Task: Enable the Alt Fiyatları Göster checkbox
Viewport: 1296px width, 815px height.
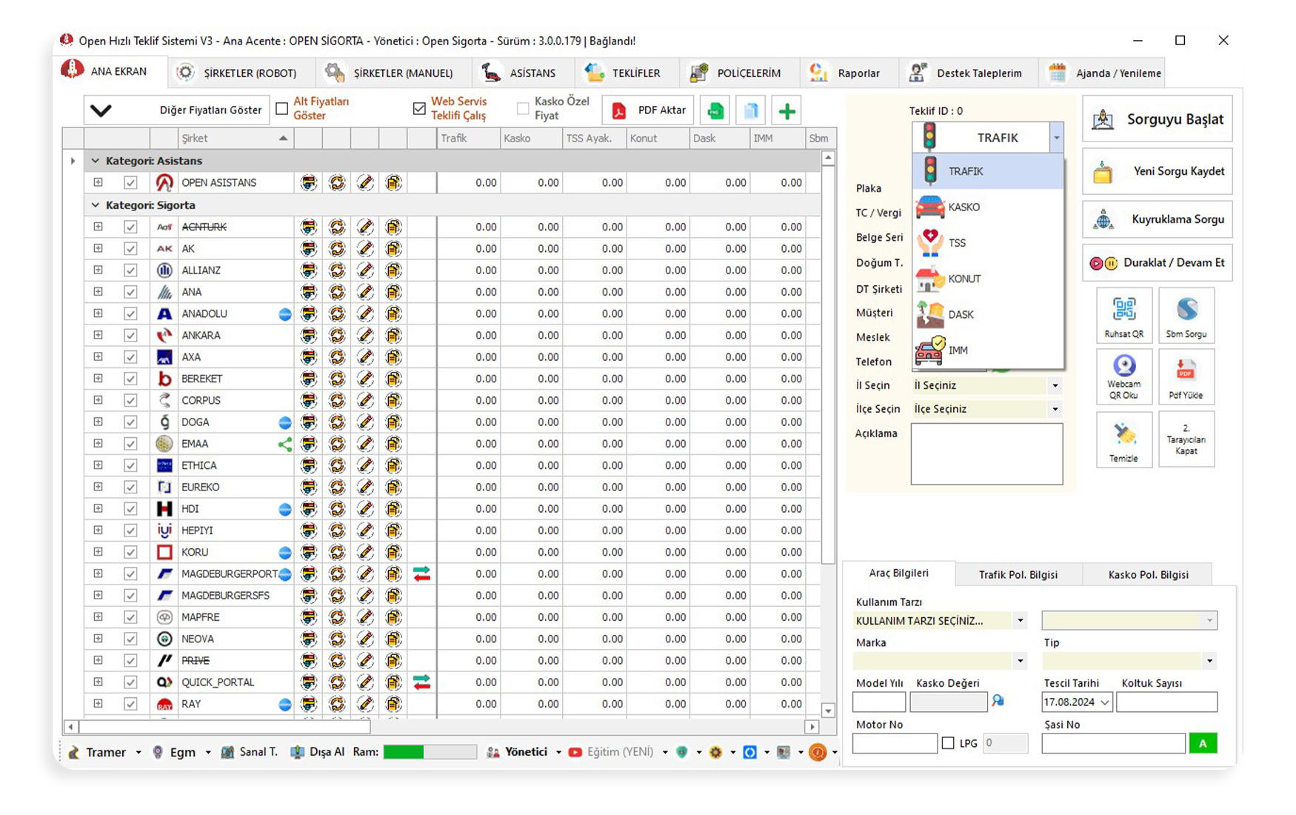Action: point(282,109)
